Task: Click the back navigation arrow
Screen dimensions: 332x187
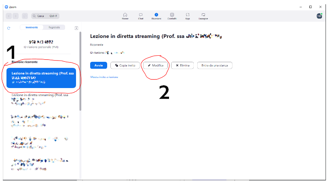Action: pyautogui.click(x=8, y=16)
